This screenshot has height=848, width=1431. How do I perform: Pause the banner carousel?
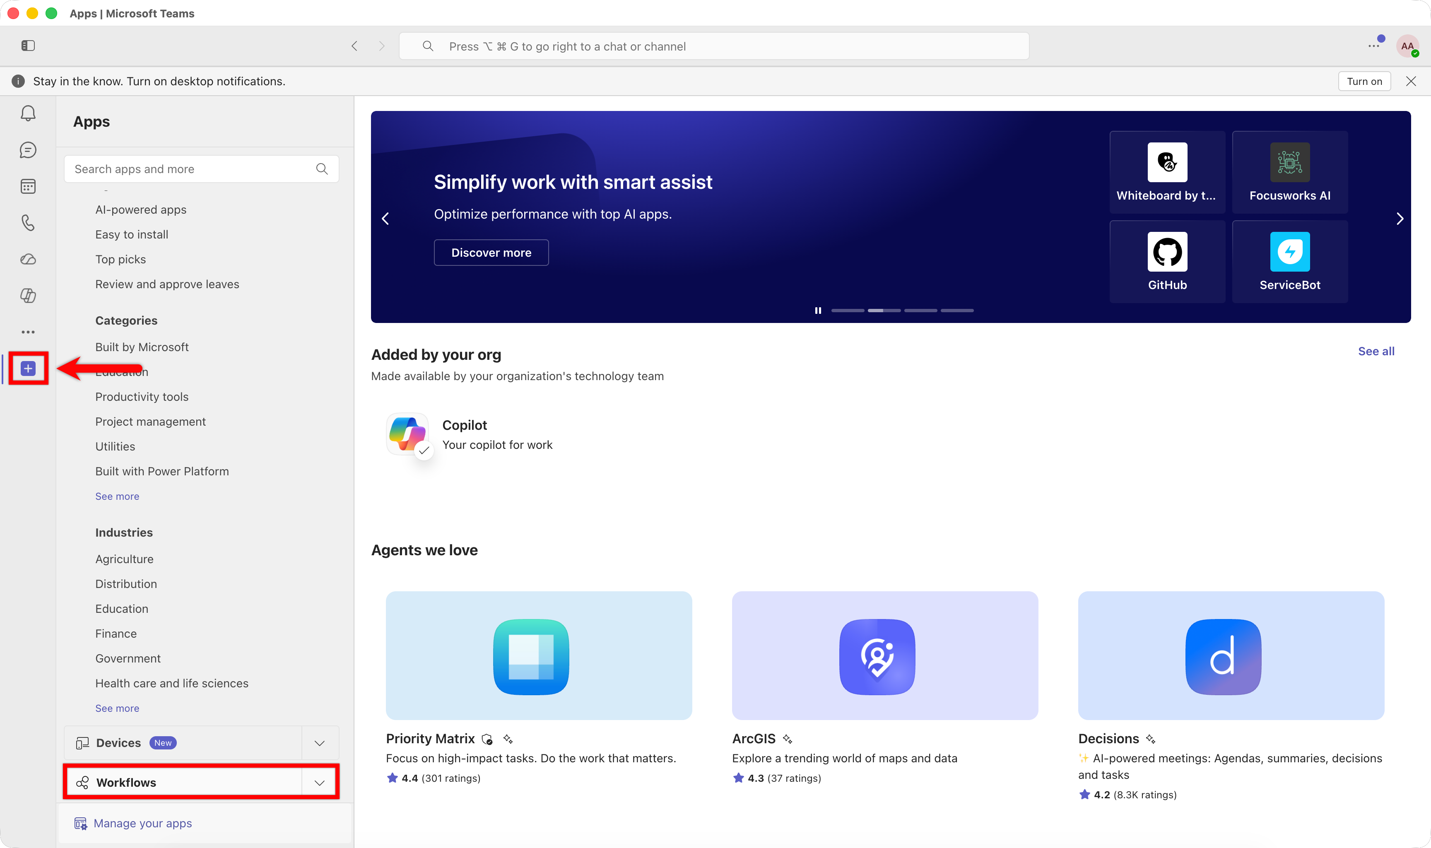818,310
